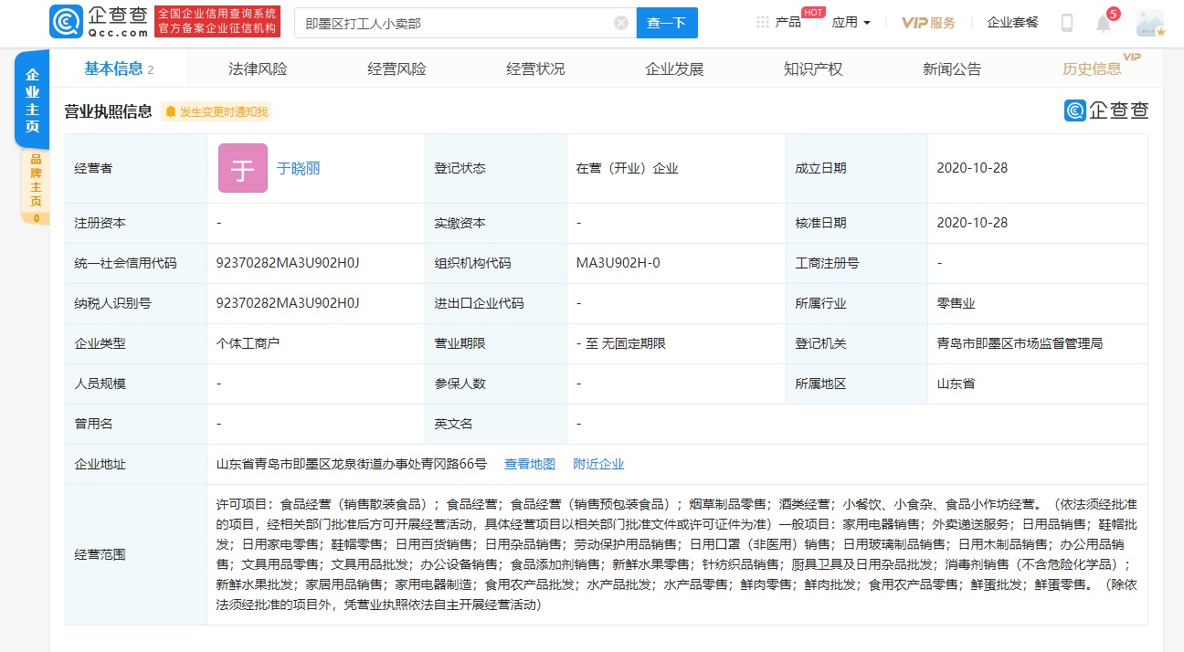Open the notification bell with 5 alerts

click(1103, 22)
